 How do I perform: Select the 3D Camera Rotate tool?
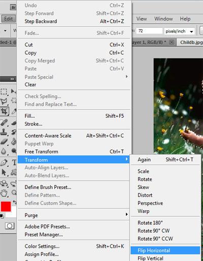[x=14, y=183]
